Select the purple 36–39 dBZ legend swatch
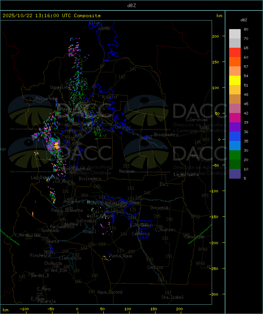This screenshot has width=263, height=314. click(235, 127)
